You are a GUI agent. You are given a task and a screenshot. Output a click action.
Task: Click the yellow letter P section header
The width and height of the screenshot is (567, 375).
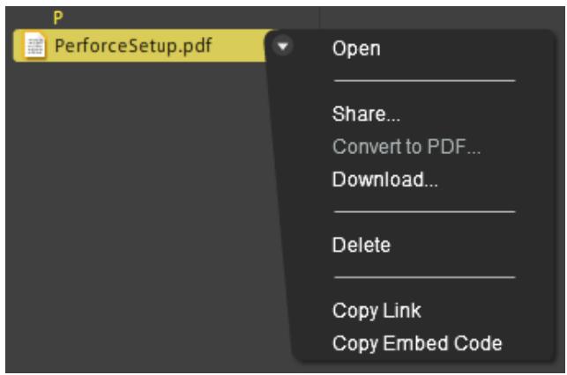(x=58, y=18)
